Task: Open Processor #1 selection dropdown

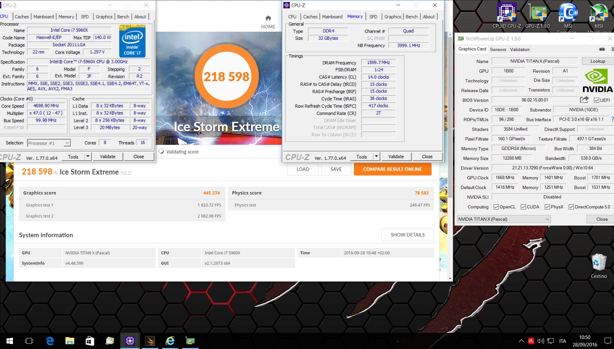Action: pyautogui.click(x=49, y=143)
